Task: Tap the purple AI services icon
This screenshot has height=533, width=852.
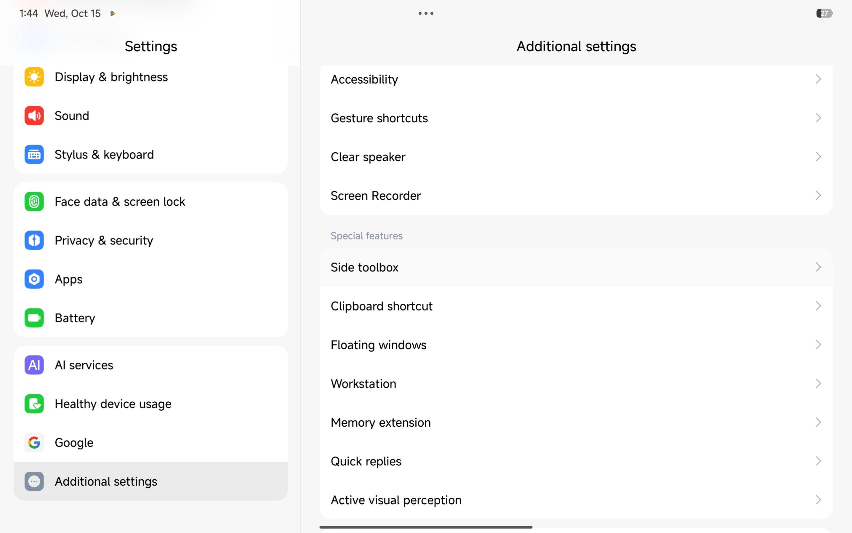Action: click(x=34, y=365)
